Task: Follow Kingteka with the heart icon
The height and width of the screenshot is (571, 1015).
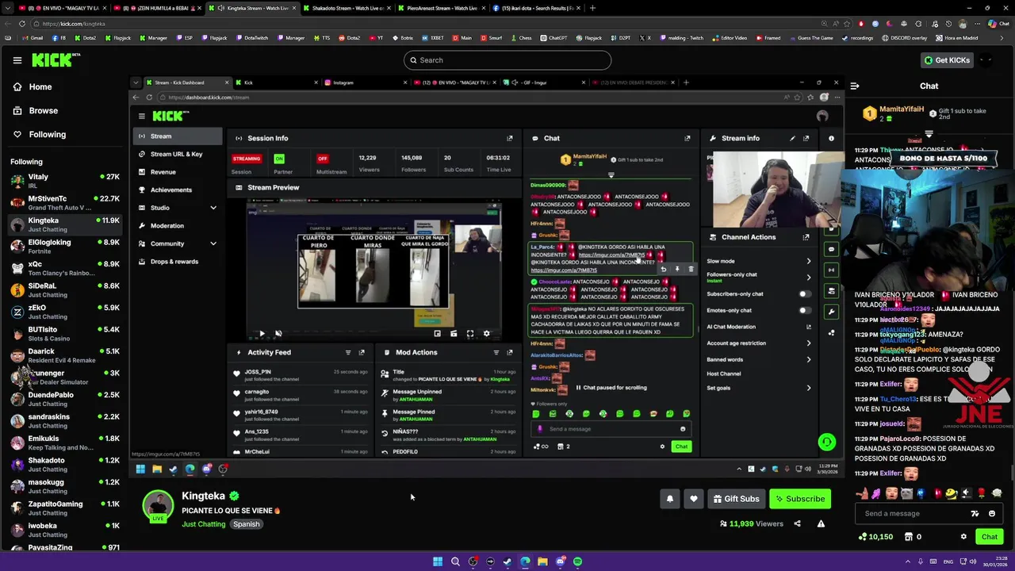Action: pyautogui.click(x=694, y=499)
